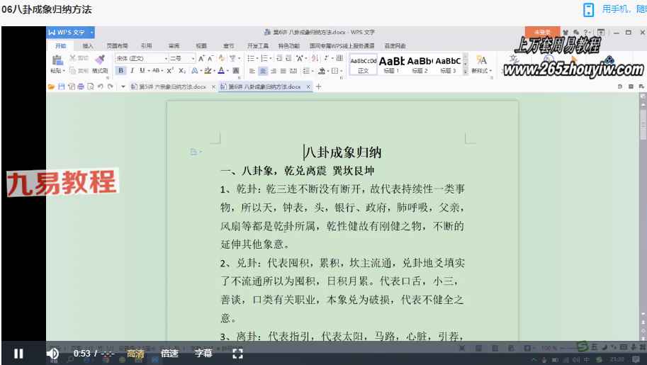Switch to the 第5讲 document tab
647x365 pixels.
pos(172,86)
